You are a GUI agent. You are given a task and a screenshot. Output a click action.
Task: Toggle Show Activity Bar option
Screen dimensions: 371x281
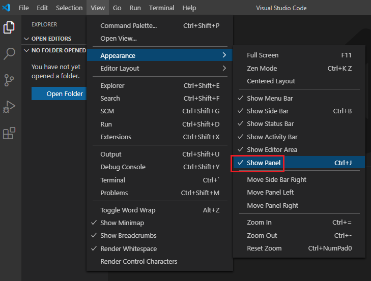[299, 137]
